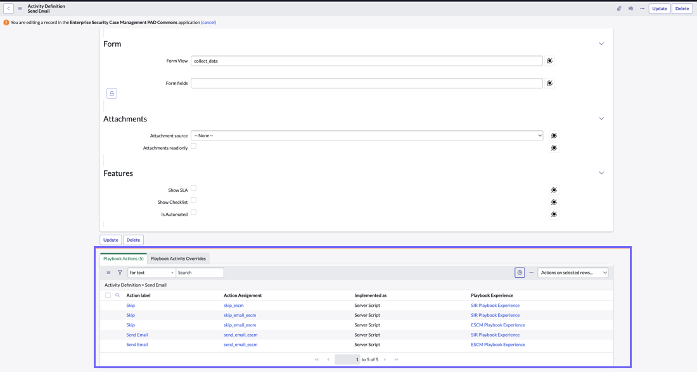Image resolution: width=697 pixels, height=372 pixels.
Task: Open the personalize form sliders icon
Action: 630,8
